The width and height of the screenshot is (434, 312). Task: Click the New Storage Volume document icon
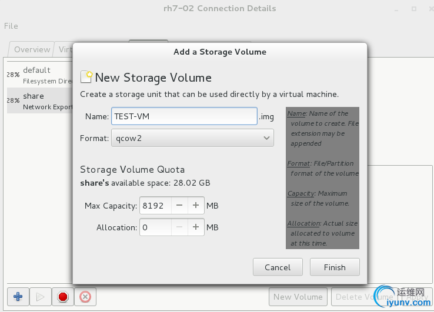[86, 77]
